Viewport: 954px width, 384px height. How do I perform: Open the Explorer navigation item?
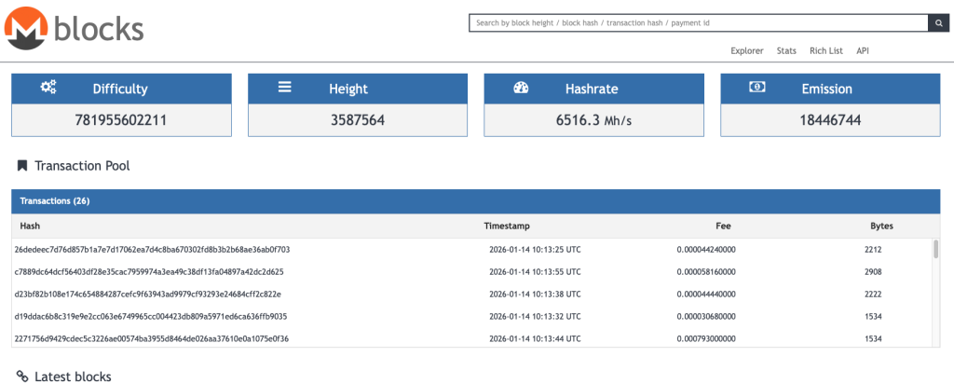click(x=746, y=50)
